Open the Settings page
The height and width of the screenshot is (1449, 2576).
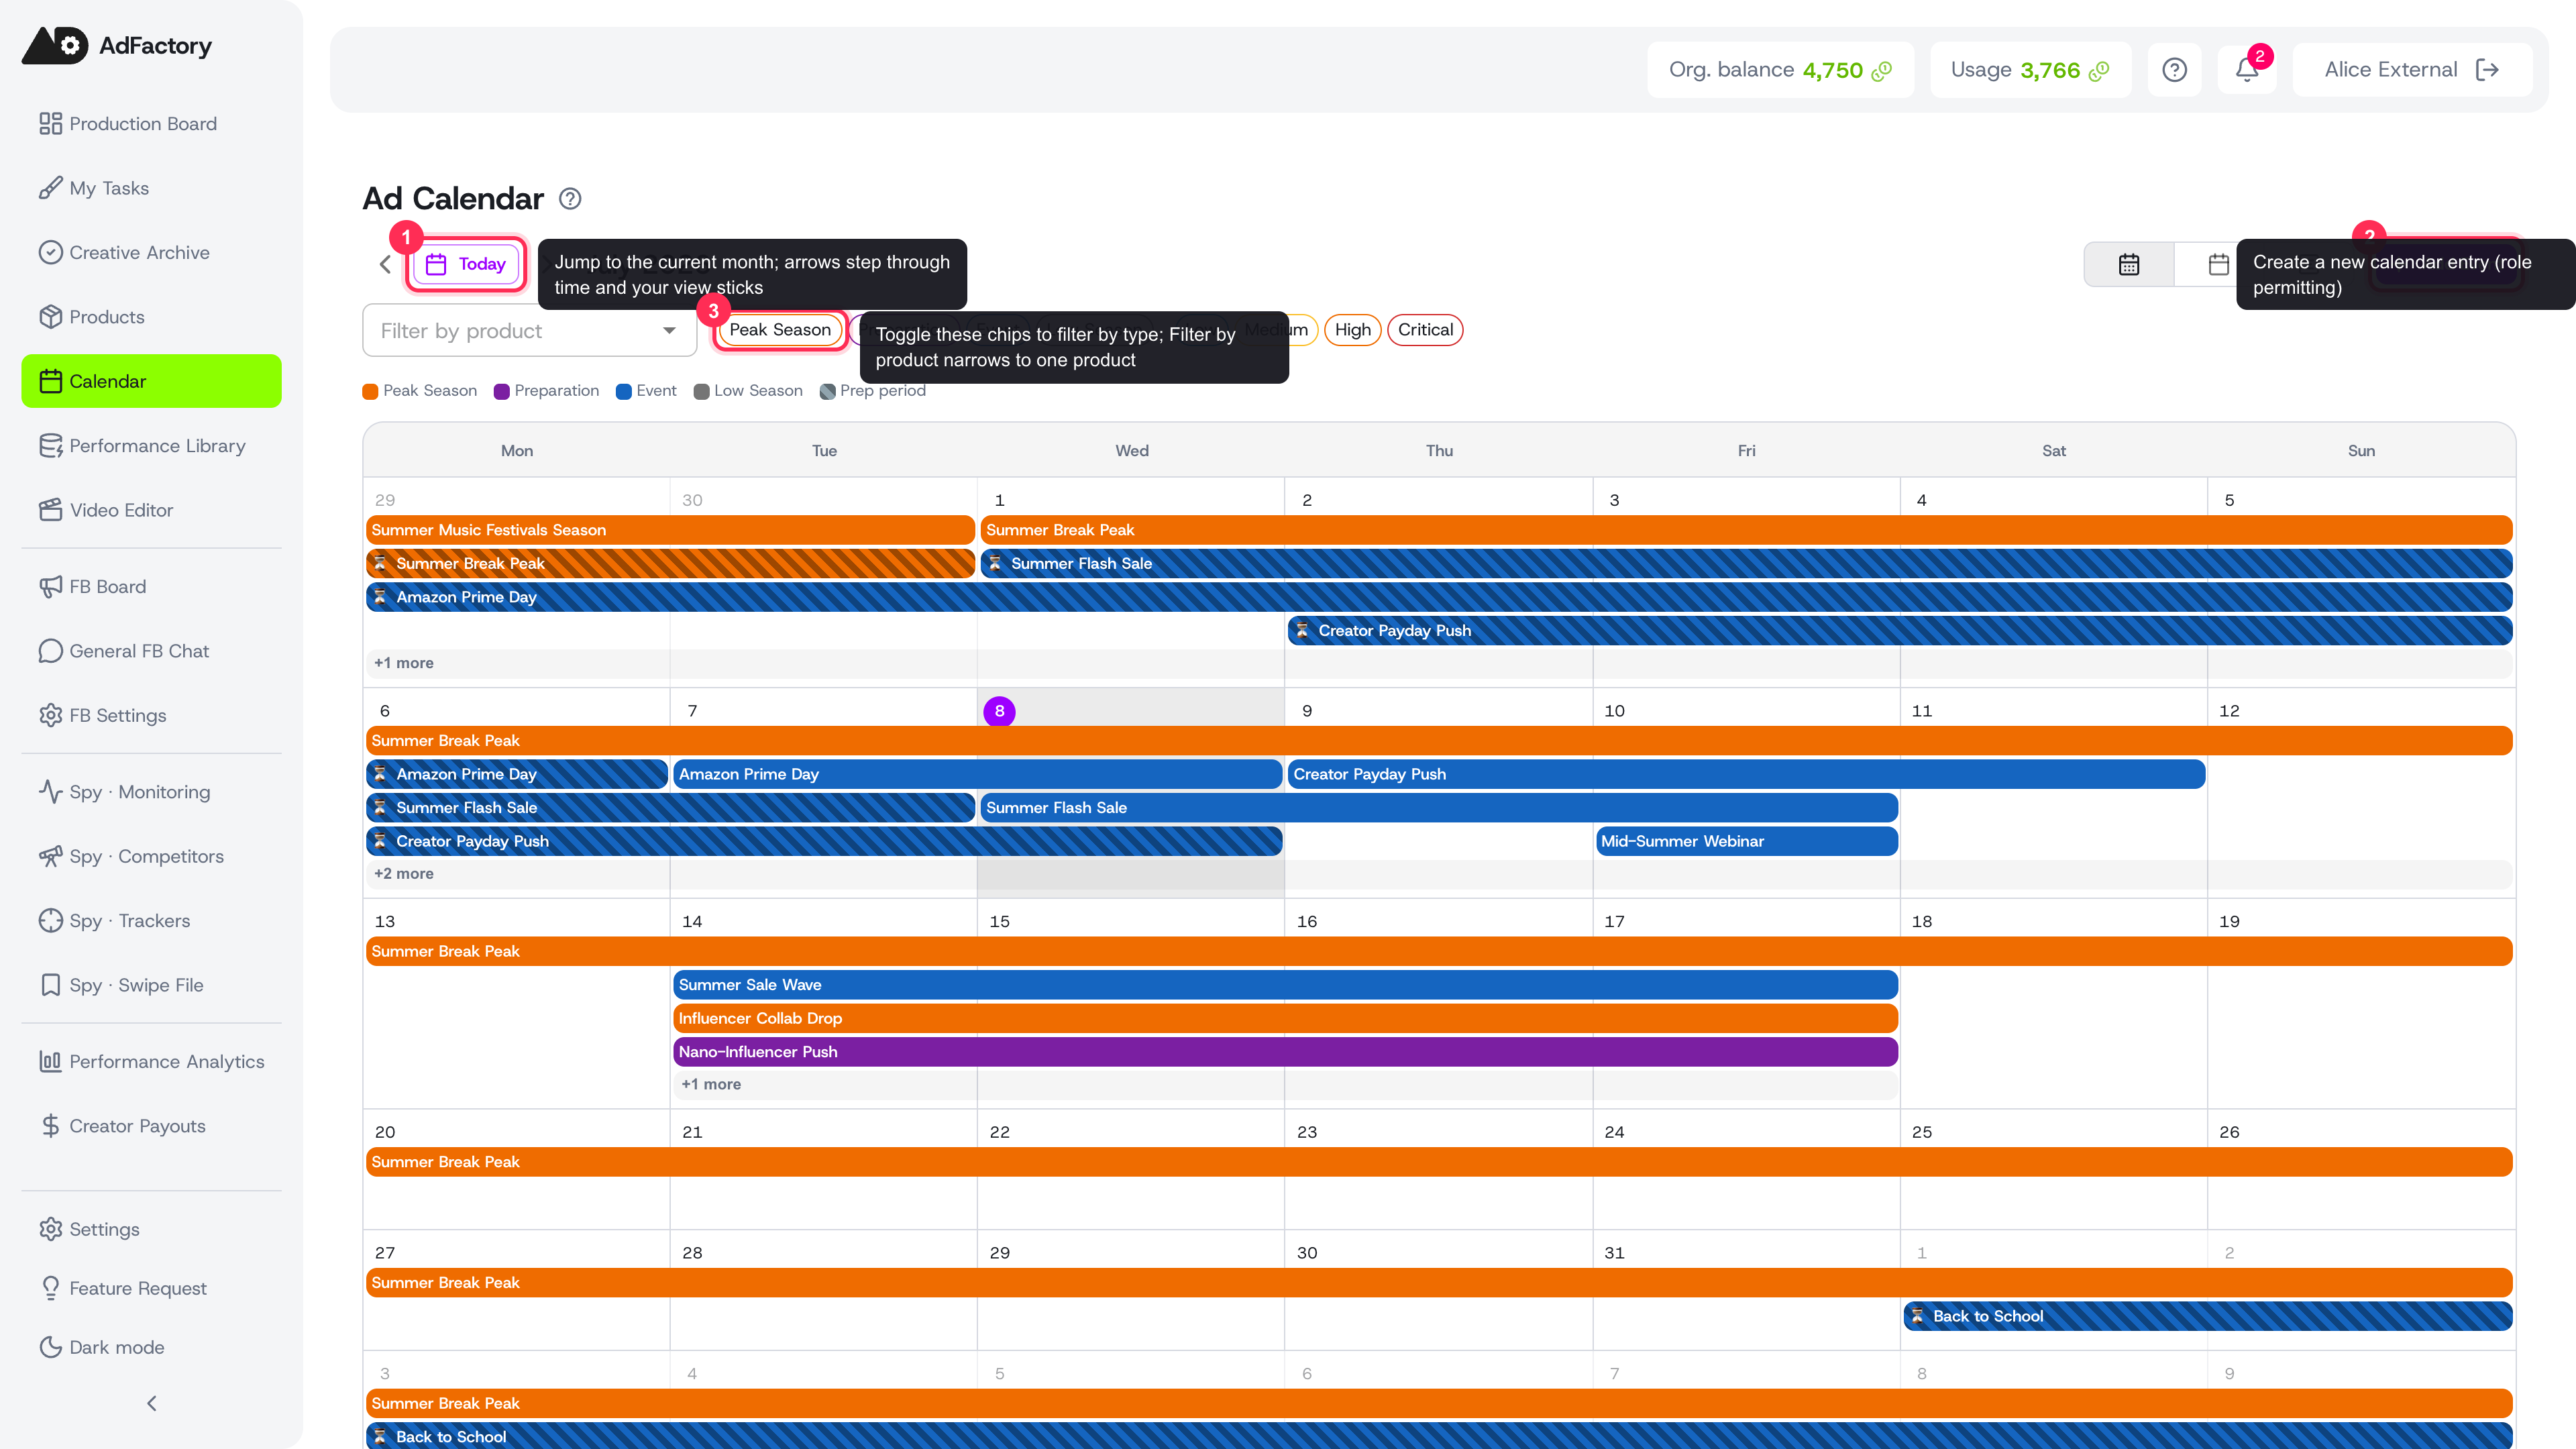point(151,1229)
